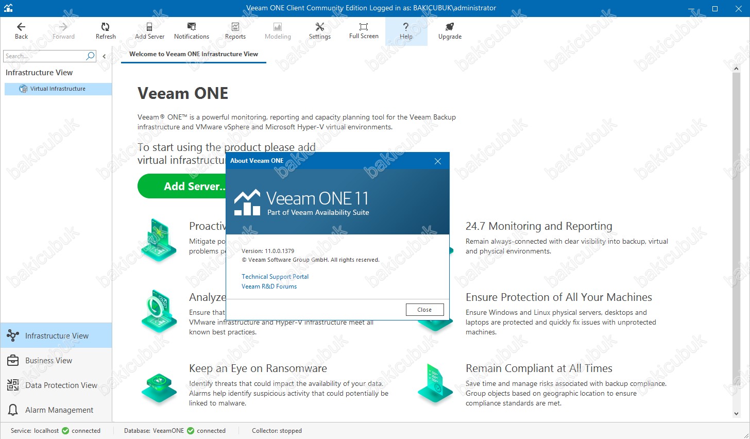750x439 pixels.
Task: Click Version: 11.0.0.1379 text
Action: coord(268,251)
